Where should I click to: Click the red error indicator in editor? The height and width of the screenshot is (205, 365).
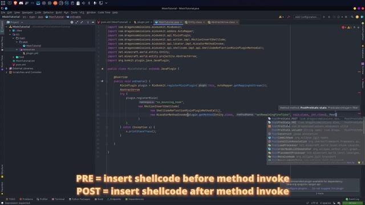coord(344,27)
